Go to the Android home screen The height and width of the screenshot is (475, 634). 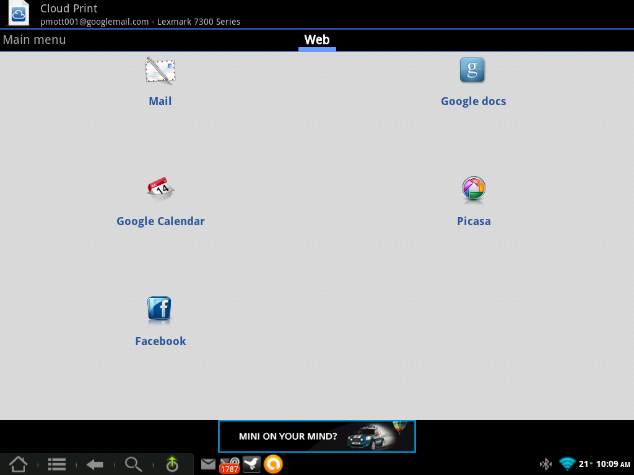click(18, 464)
